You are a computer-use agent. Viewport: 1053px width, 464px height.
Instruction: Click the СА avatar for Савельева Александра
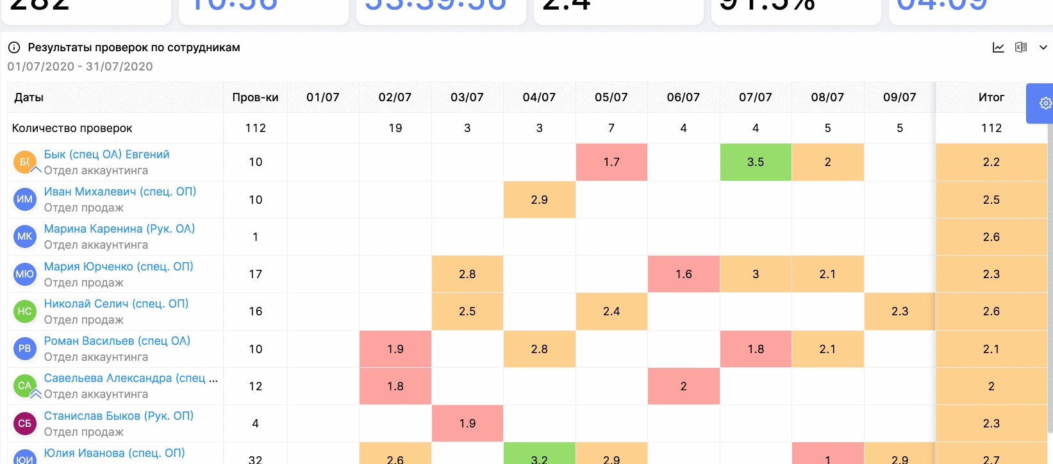[x=24, y=386]
